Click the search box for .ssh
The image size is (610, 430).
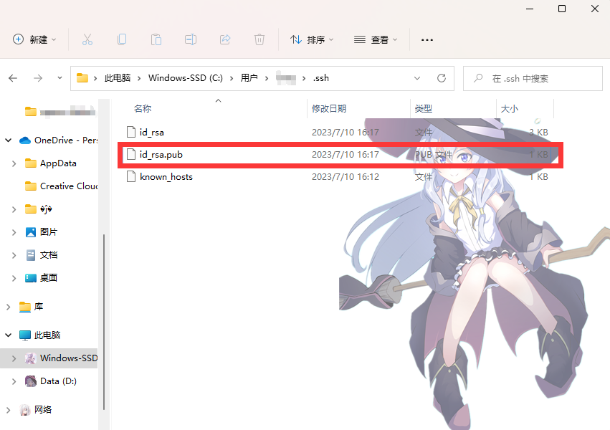(x=533, y=79)
